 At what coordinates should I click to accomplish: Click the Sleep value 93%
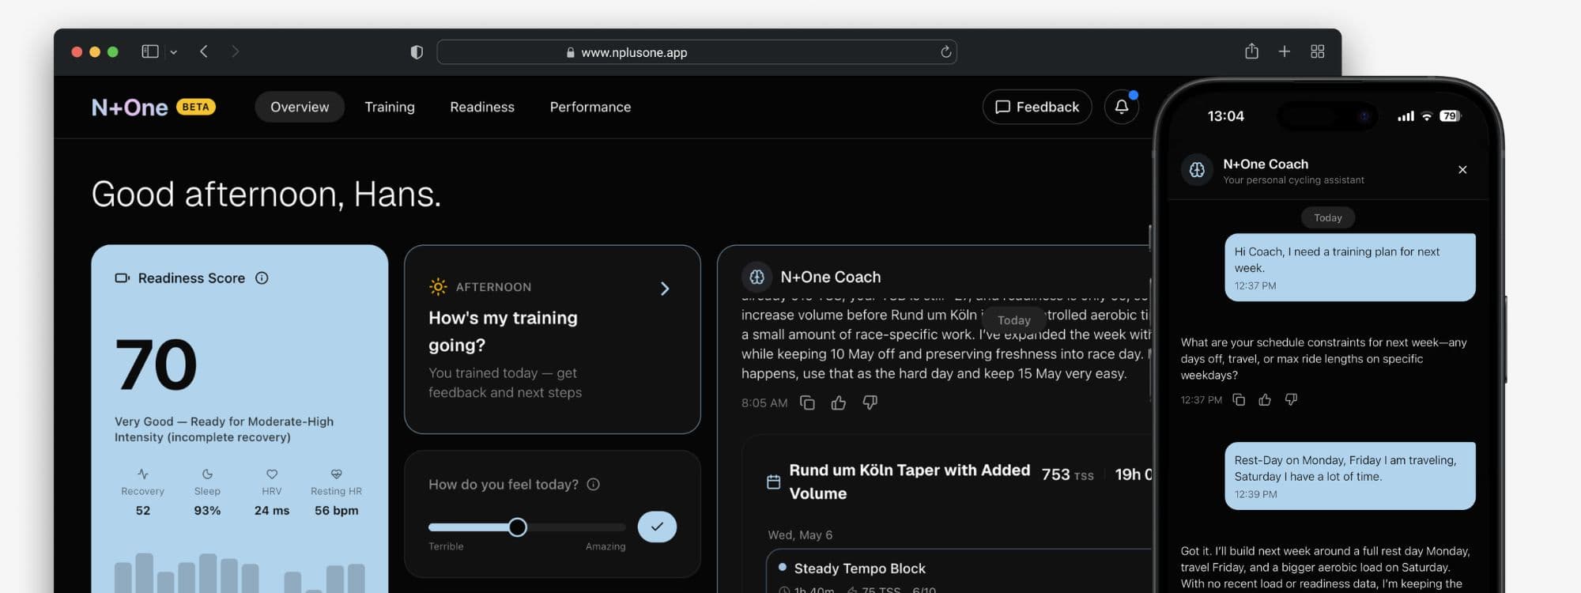207,511
